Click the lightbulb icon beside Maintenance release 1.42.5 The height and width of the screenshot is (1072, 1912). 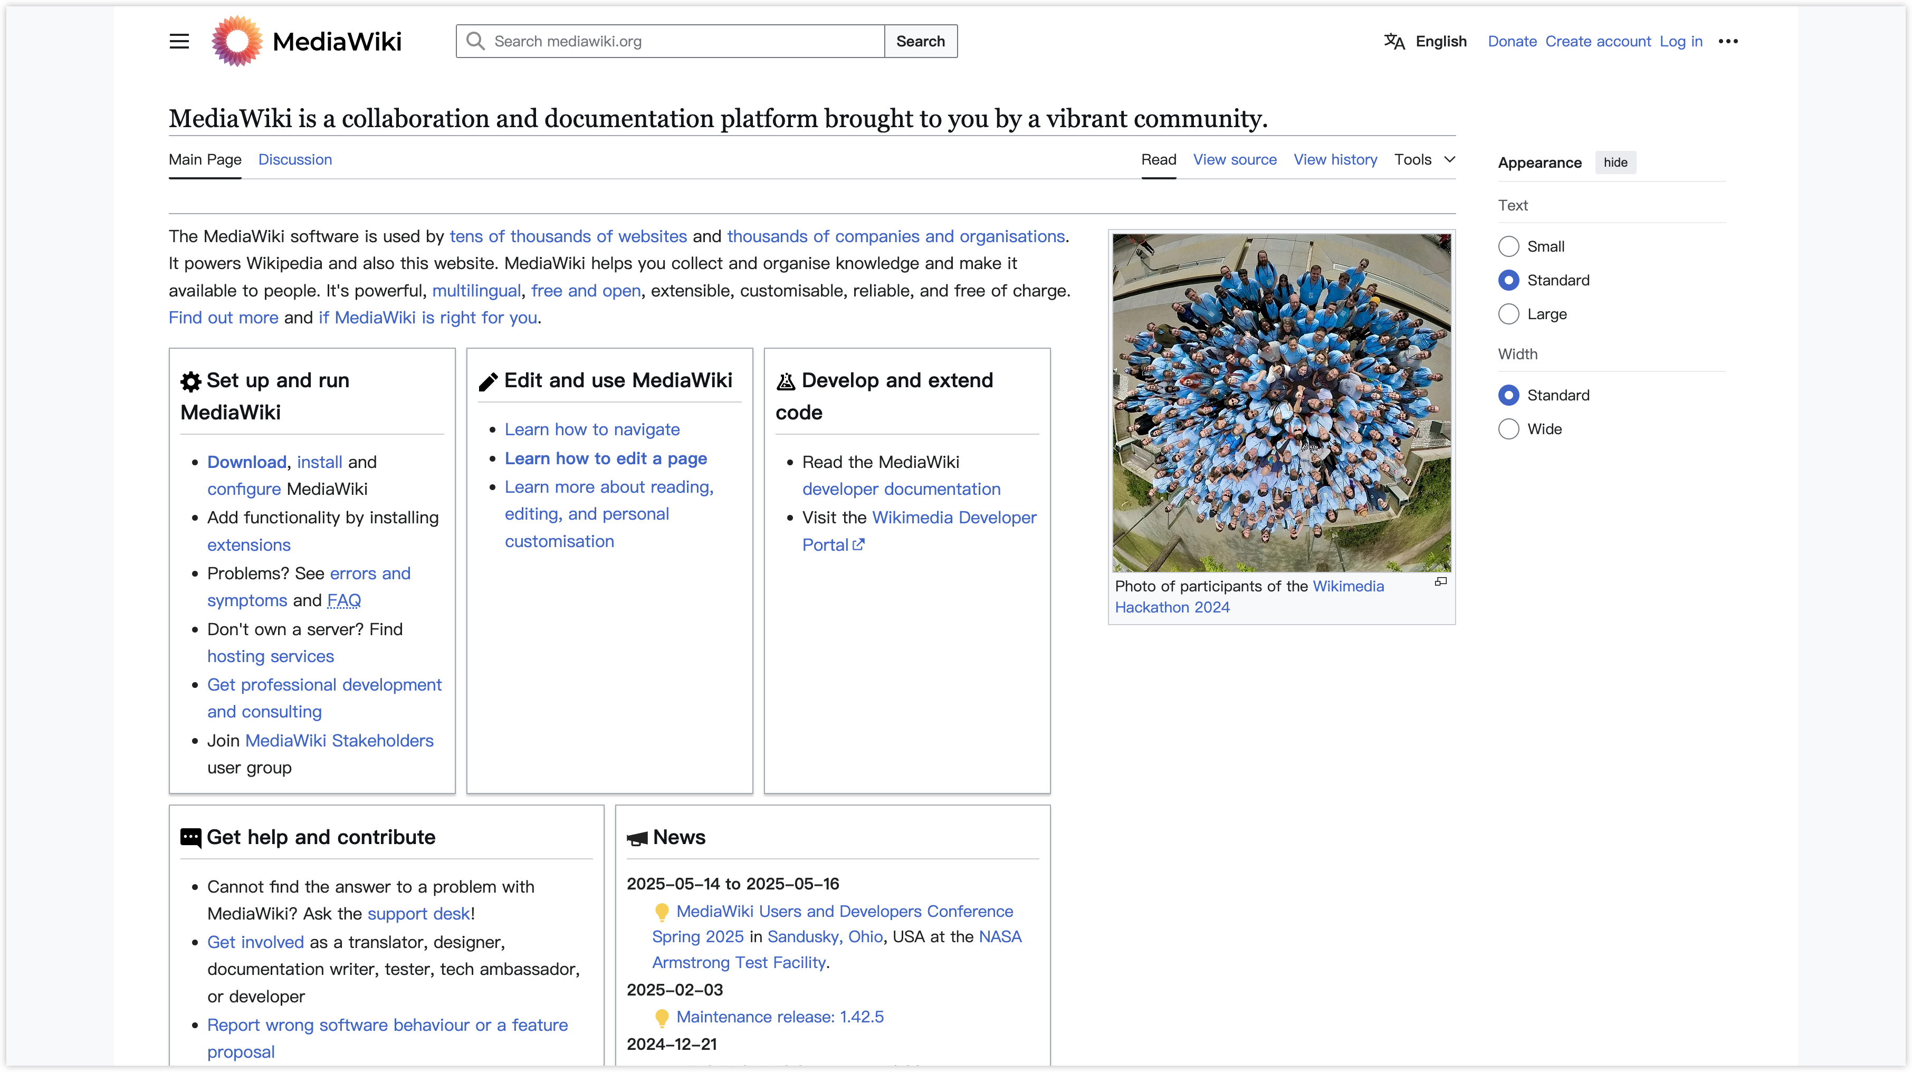[661, 1018]
